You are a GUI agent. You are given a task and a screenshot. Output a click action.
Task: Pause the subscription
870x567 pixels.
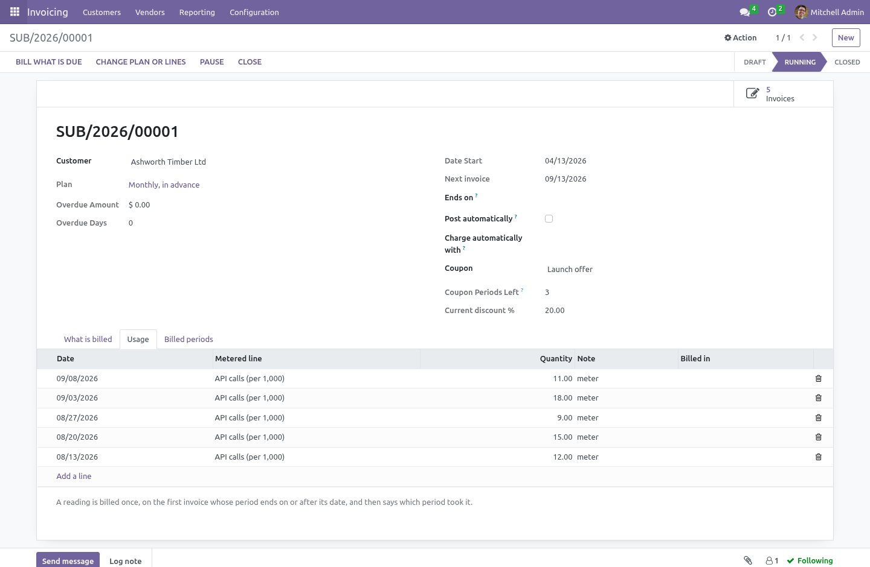pos(212,62)
